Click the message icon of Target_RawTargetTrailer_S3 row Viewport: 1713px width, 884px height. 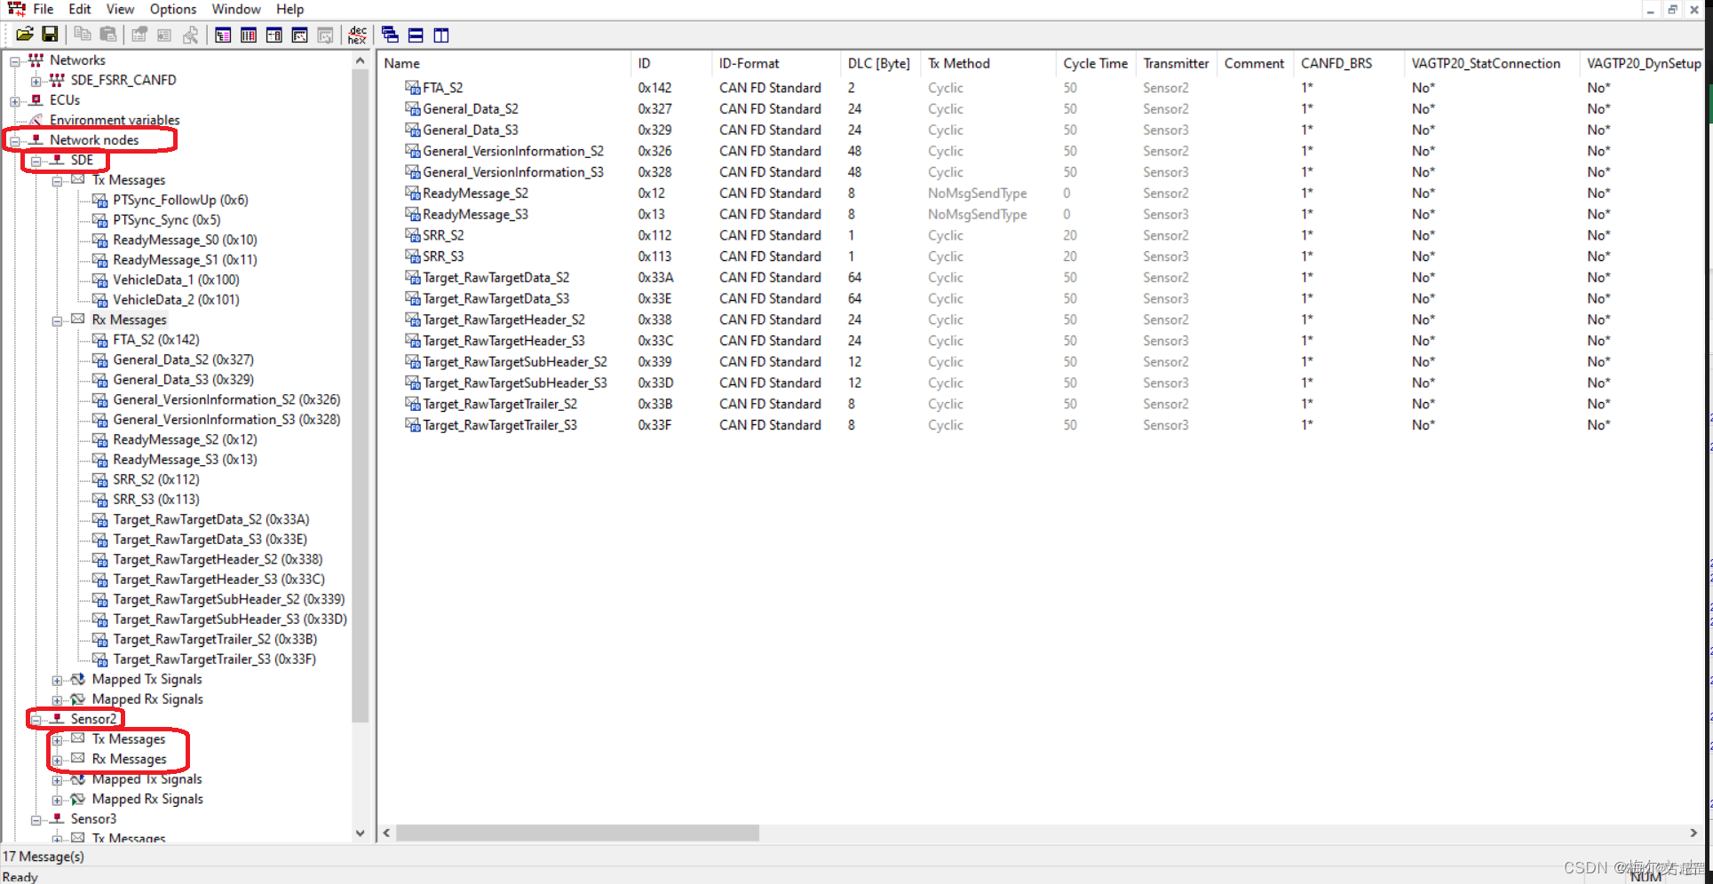click(x=413, y=424)
